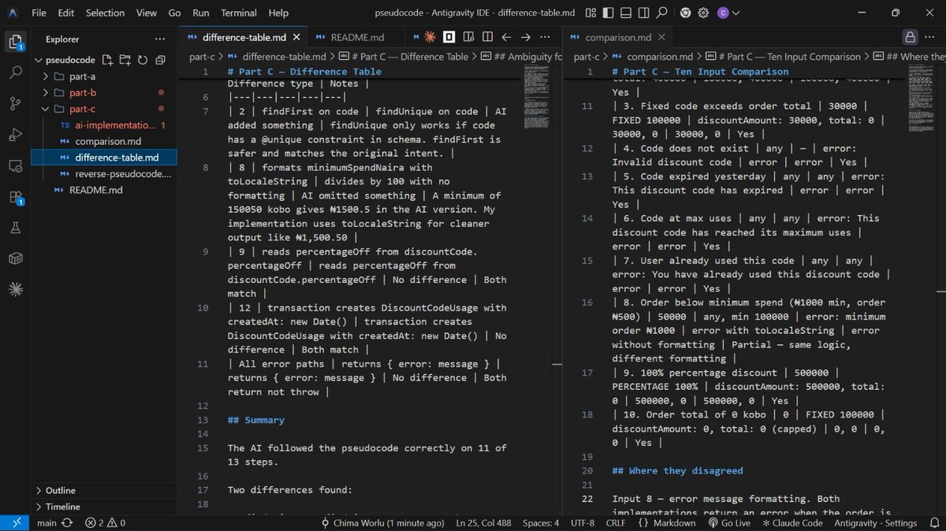Navigate forward in the editor
Viewport: 946px width, 531px height.
(525, 36)
